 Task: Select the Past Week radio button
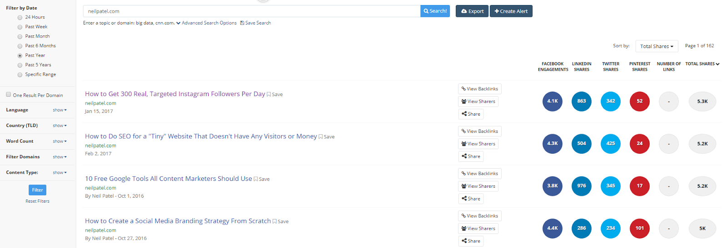(x=20, y=27)
